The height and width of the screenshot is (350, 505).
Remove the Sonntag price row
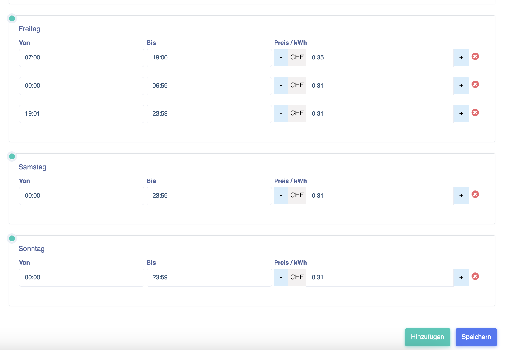point(475,276)
